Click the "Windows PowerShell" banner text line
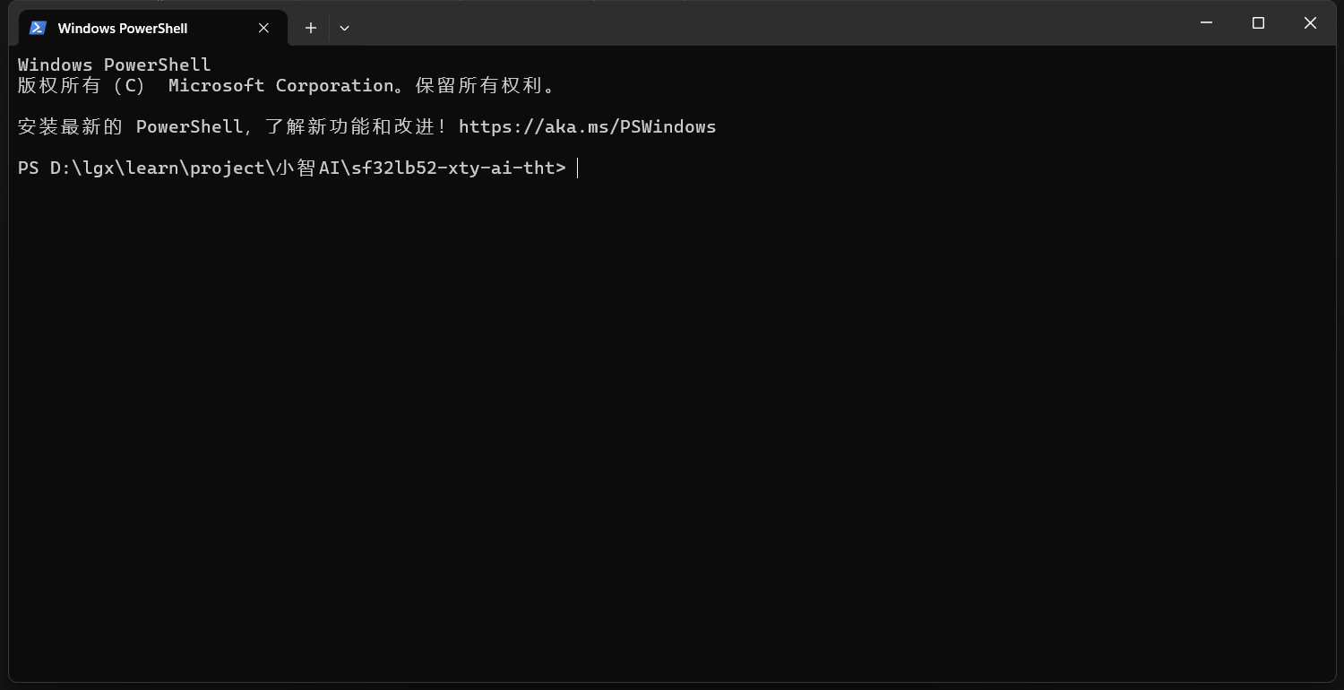This screenshot has width=1344, height=690. click(x=115, y=65)
